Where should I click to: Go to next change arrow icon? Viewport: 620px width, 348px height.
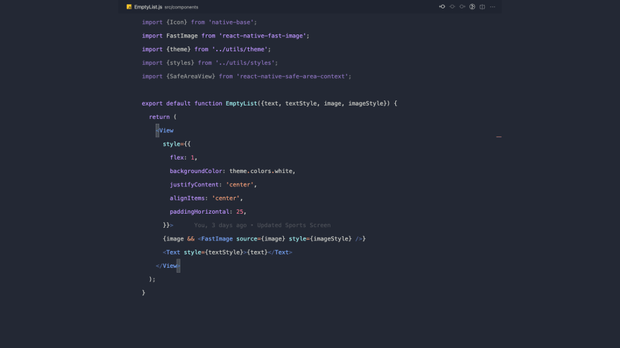(462, 6)
